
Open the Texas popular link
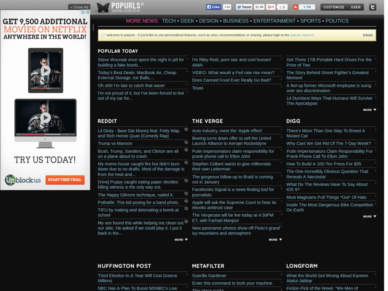(198, 88)
